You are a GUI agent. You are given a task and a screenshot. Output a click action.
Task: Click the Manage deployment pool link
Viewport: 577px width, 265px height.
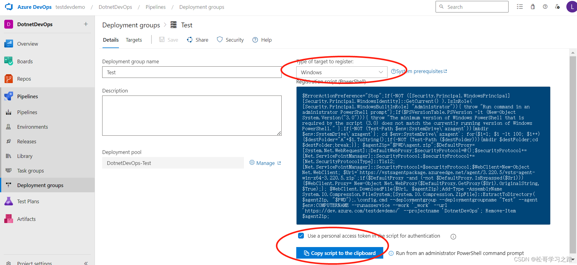click(x=265, y=163)
